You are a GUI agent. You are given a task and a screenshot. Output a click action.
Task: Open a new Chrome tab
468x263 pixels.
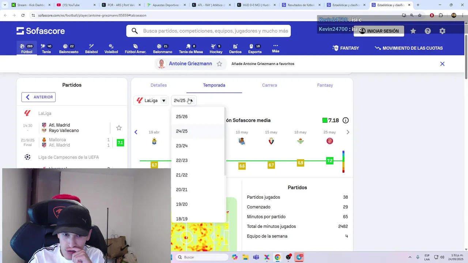[418, 5]
